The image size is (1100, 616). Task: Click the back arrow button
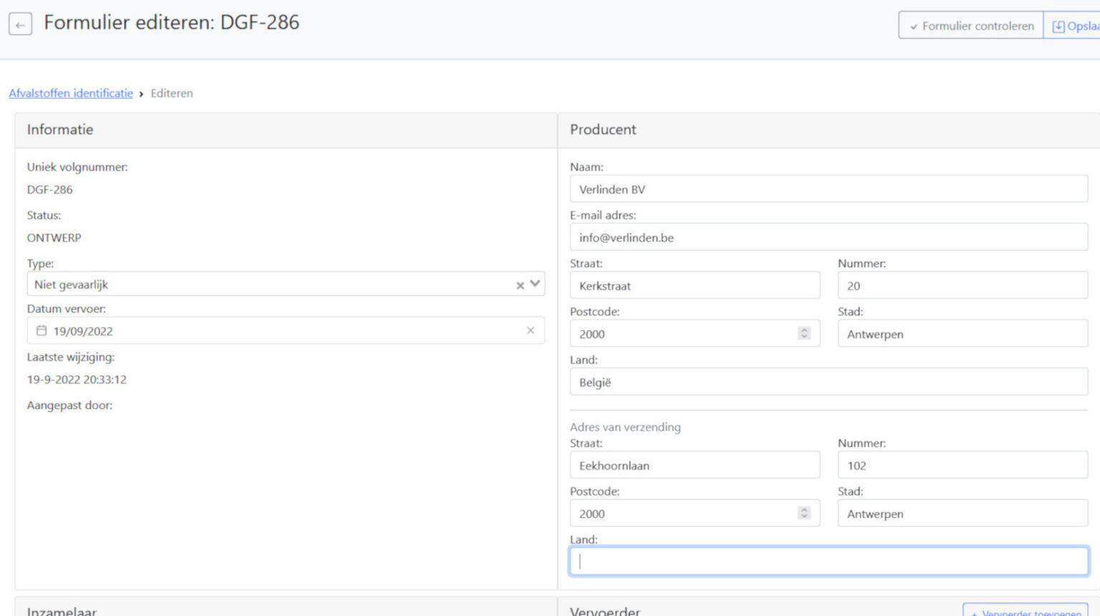click(20, 25)
